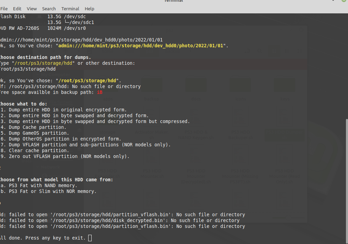Click option '2. Dump entire HDD in byte swapped and decrypted form.'
The image size is (348, 244).
74,116
